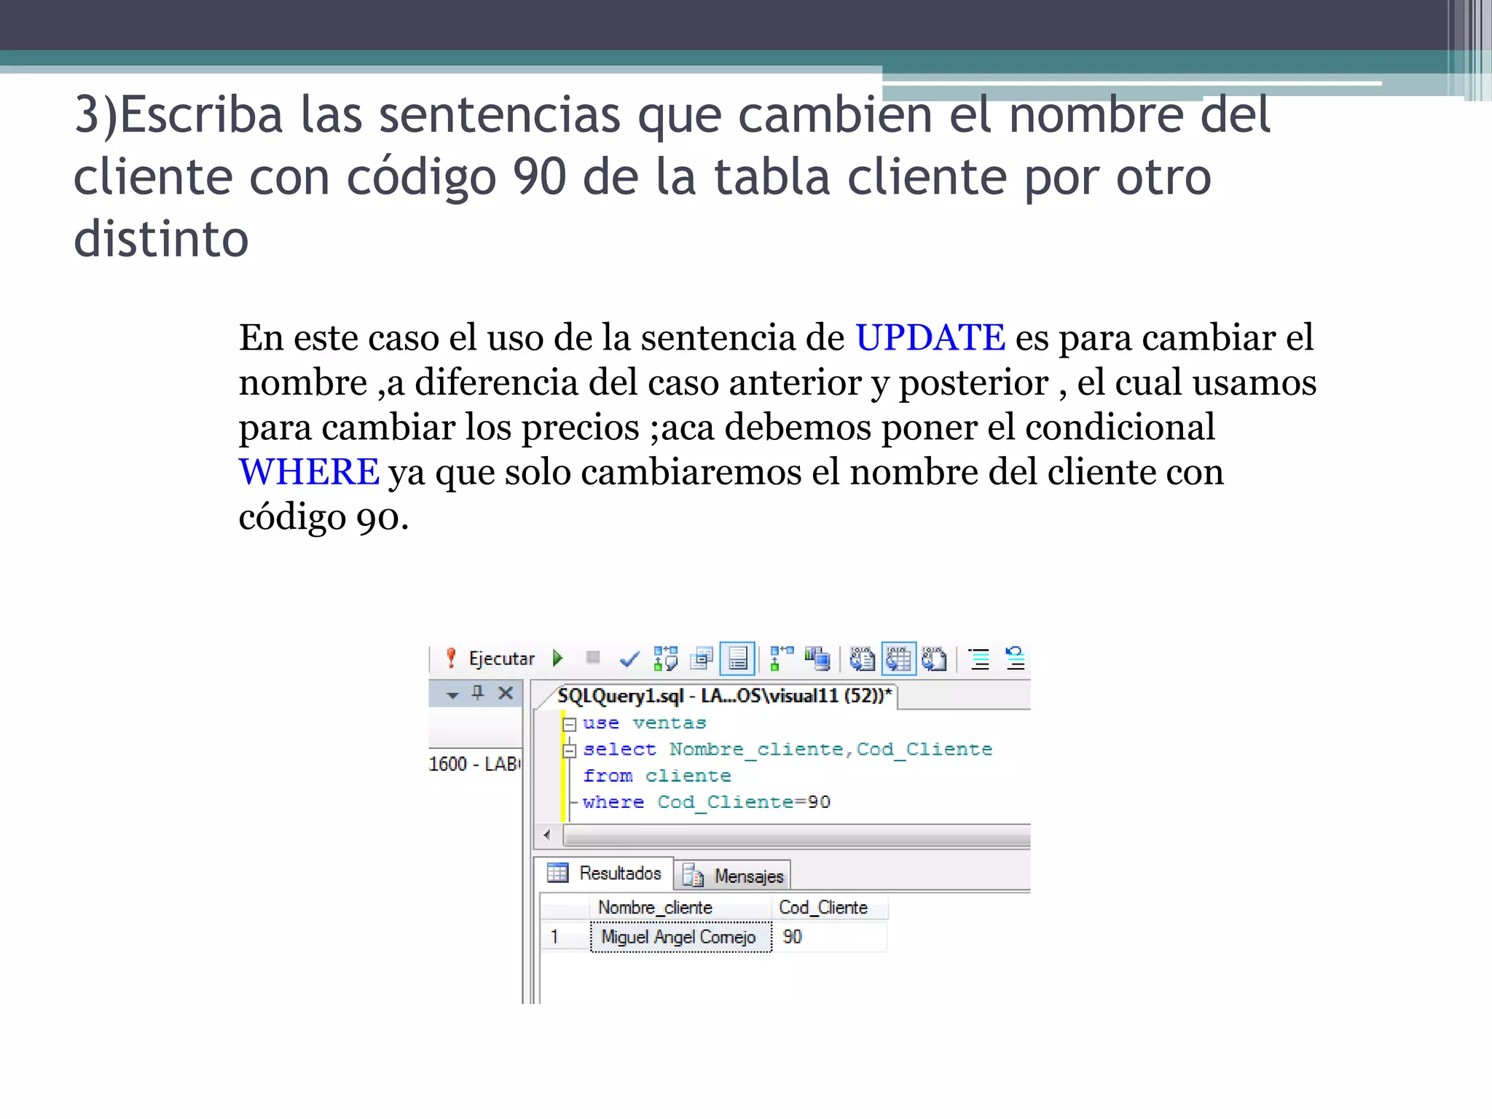Click the horizontal scrollbar track in editor
This screenshot has width=1492, height=1119.
coord(796,835)
